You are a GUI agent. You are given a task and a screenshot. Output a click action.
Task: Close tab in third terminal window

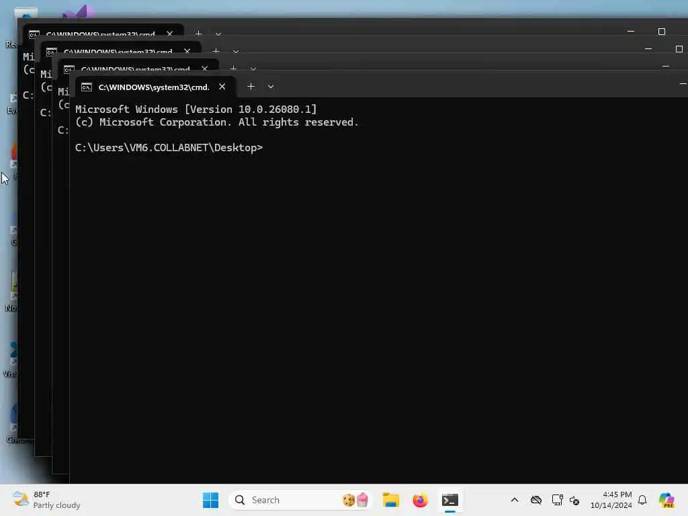(187, 51)
